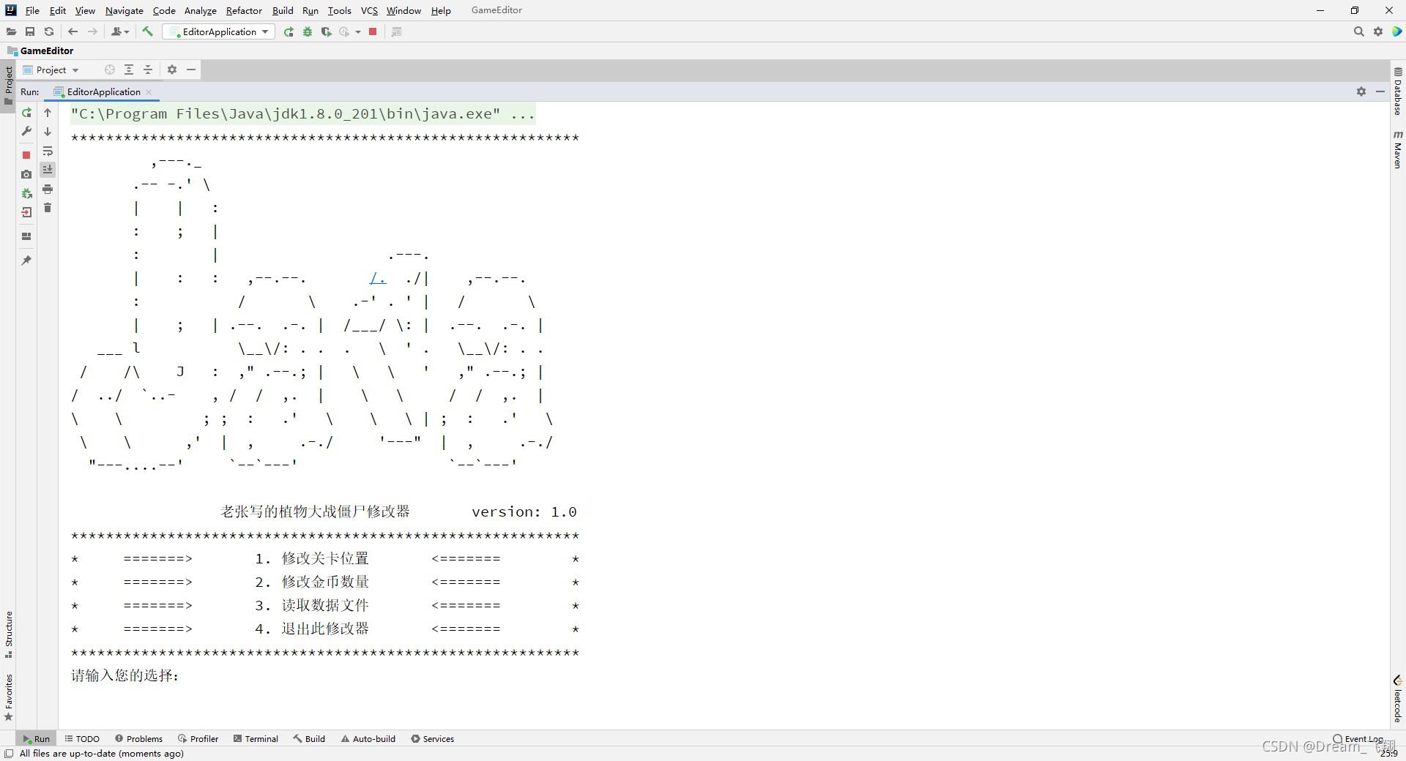Screen dimensions: 1406x761
Task: Open the Favorites side panel
Action: pos(9,697)
